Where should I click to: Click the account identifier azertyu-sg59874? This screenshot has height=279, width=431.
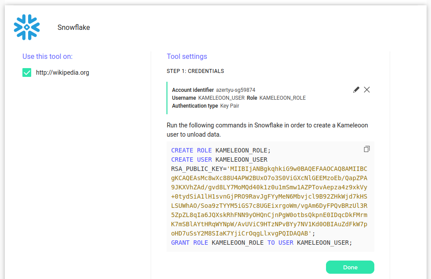(235, 90)
